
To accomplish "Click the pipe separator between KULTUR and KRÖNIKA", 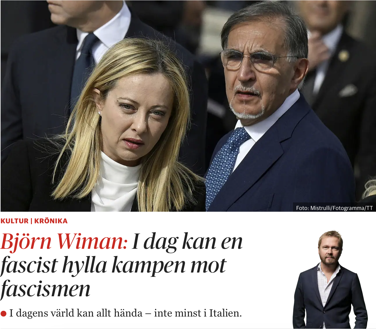I will coord(31,221).
